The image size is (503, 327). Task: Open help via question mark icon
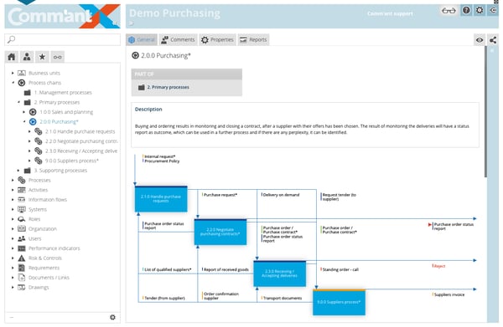click(466, 11)
